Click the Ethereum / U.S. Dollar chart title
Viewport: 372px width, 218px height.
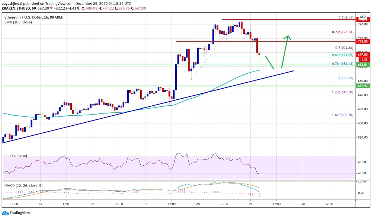tap(34, 17)
